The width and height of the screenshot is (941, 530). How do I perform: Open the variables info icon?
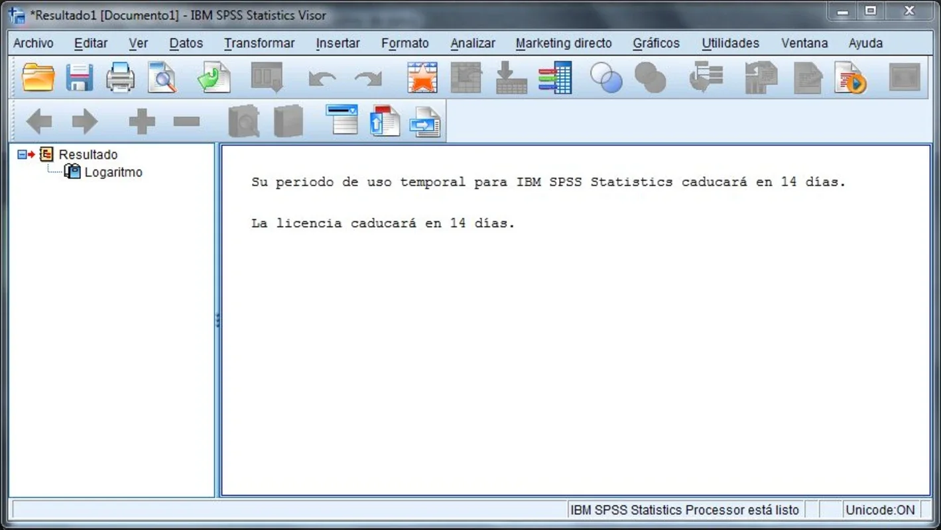[x=555, y=78]
